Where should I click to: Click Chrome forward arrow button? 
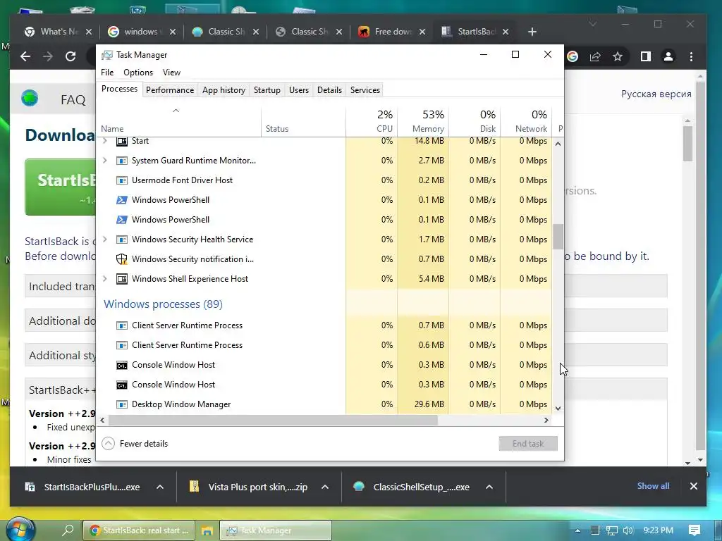pos(48,56)
